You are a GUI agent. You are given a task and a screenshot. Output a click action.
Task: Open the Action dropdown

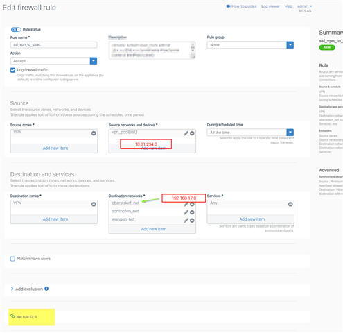point(53,61)
